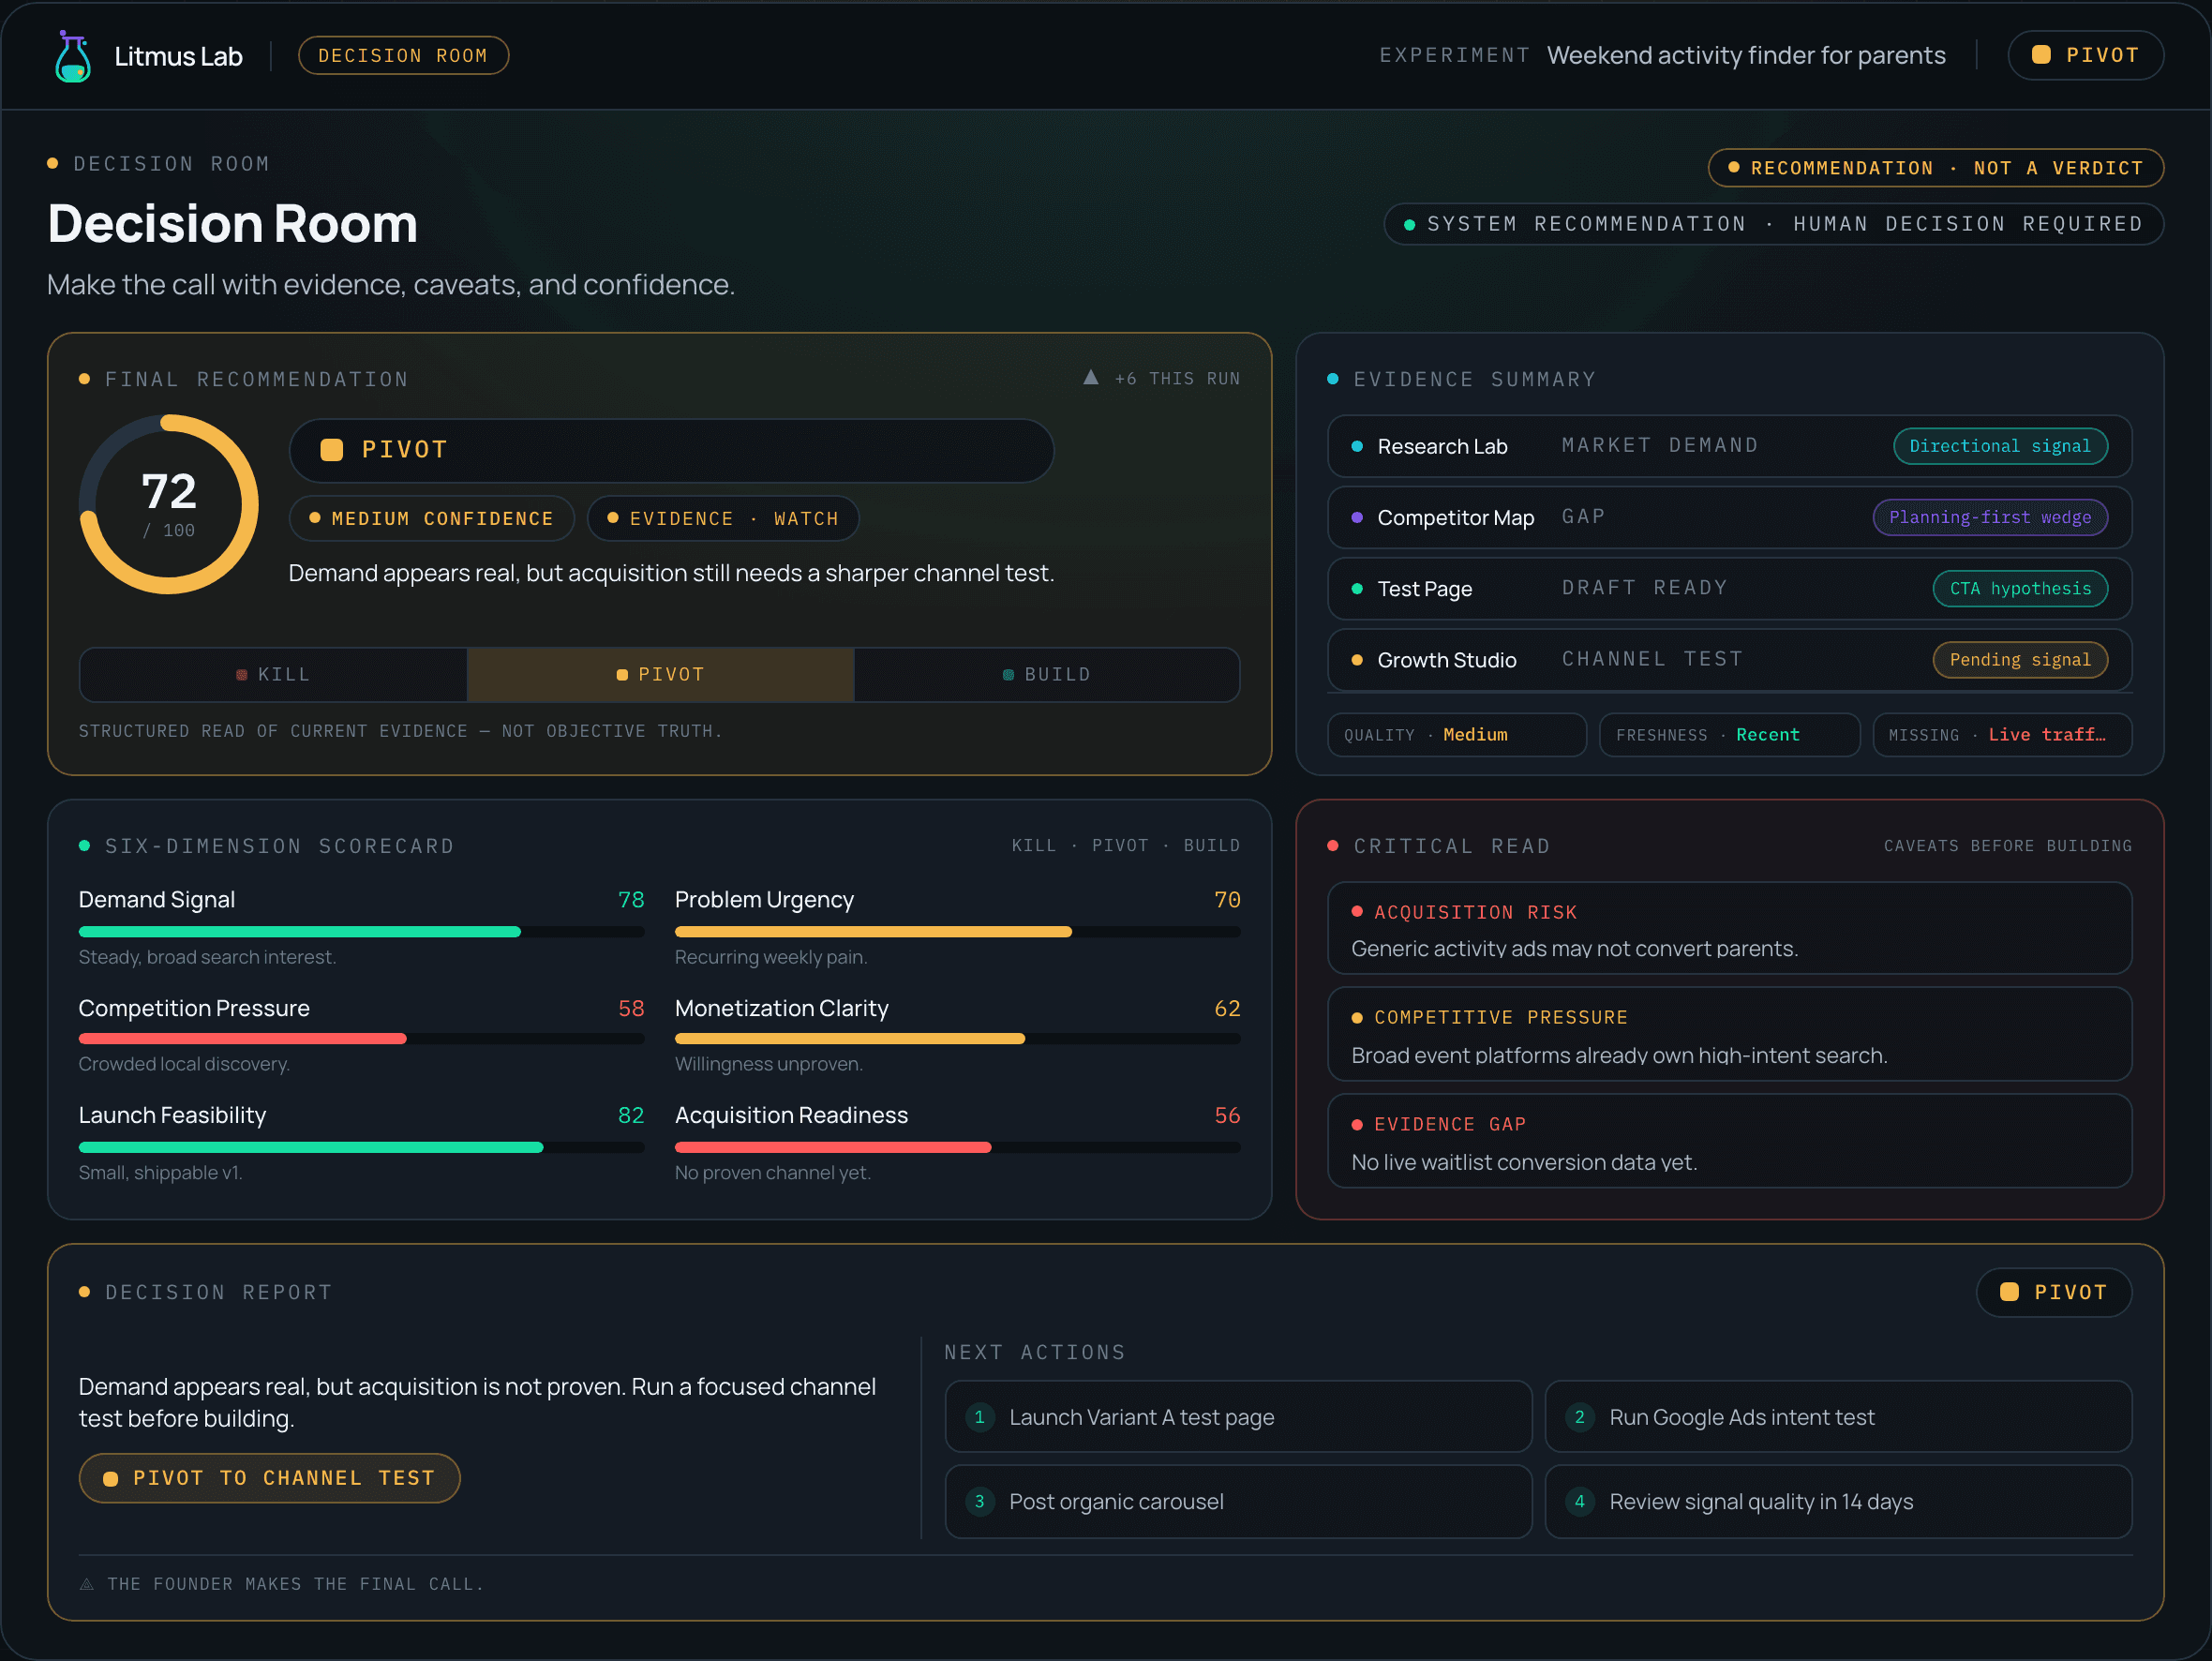Click the Quality · Medium chip

[1456, 735]
